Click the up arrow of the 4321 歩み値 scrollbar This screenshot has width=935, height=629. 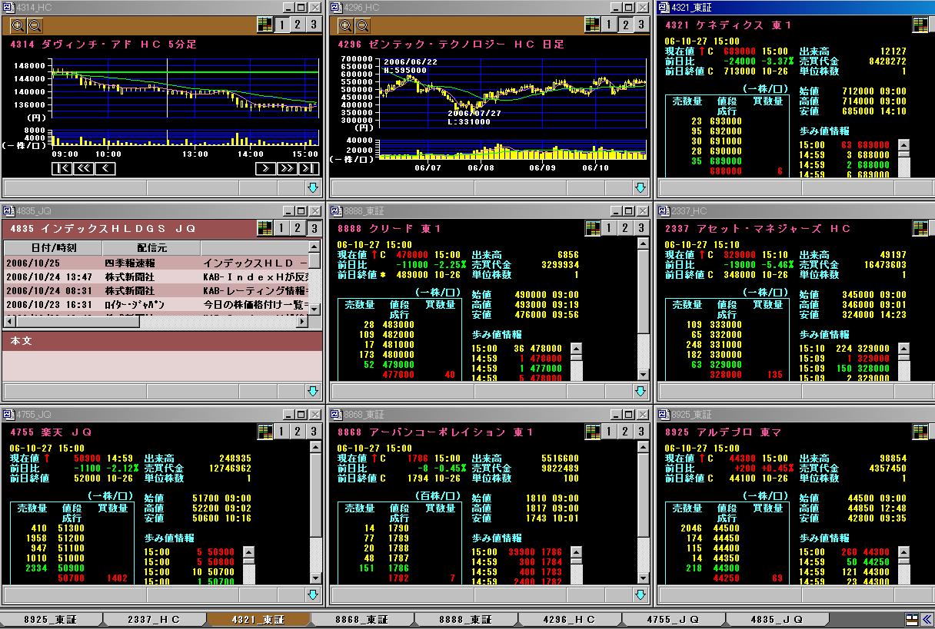coord(903,145)
